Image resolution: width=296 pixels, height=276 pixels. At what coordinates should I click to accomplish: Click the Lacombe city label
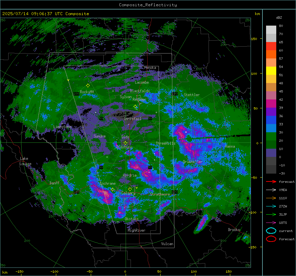click(x=142, y=82)
